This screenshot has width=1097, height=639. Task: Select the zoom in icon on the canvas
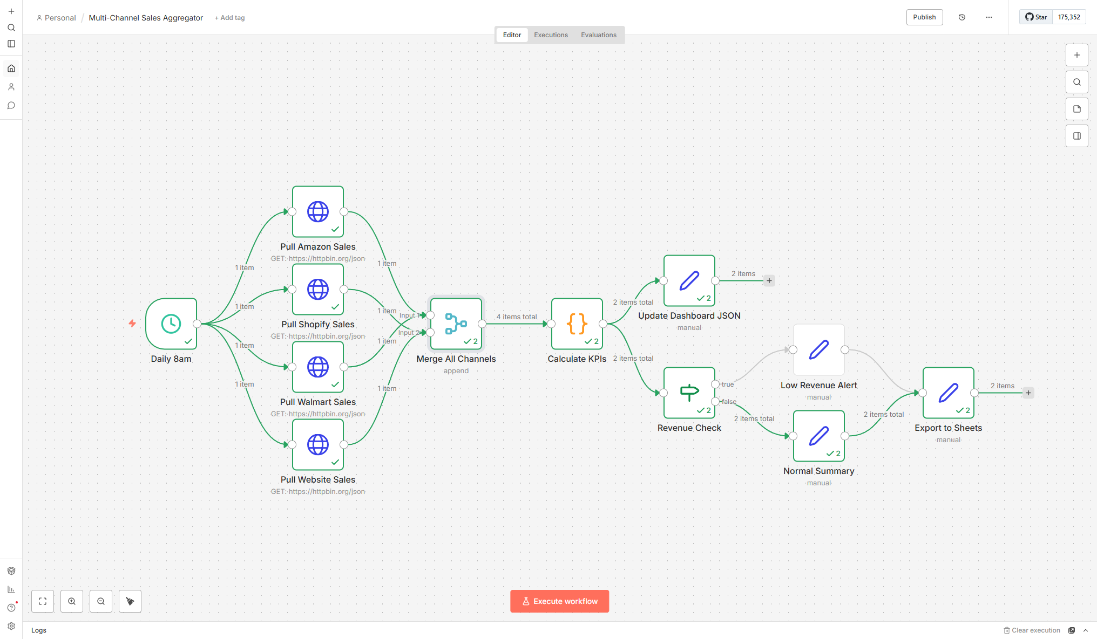(72, 601)
